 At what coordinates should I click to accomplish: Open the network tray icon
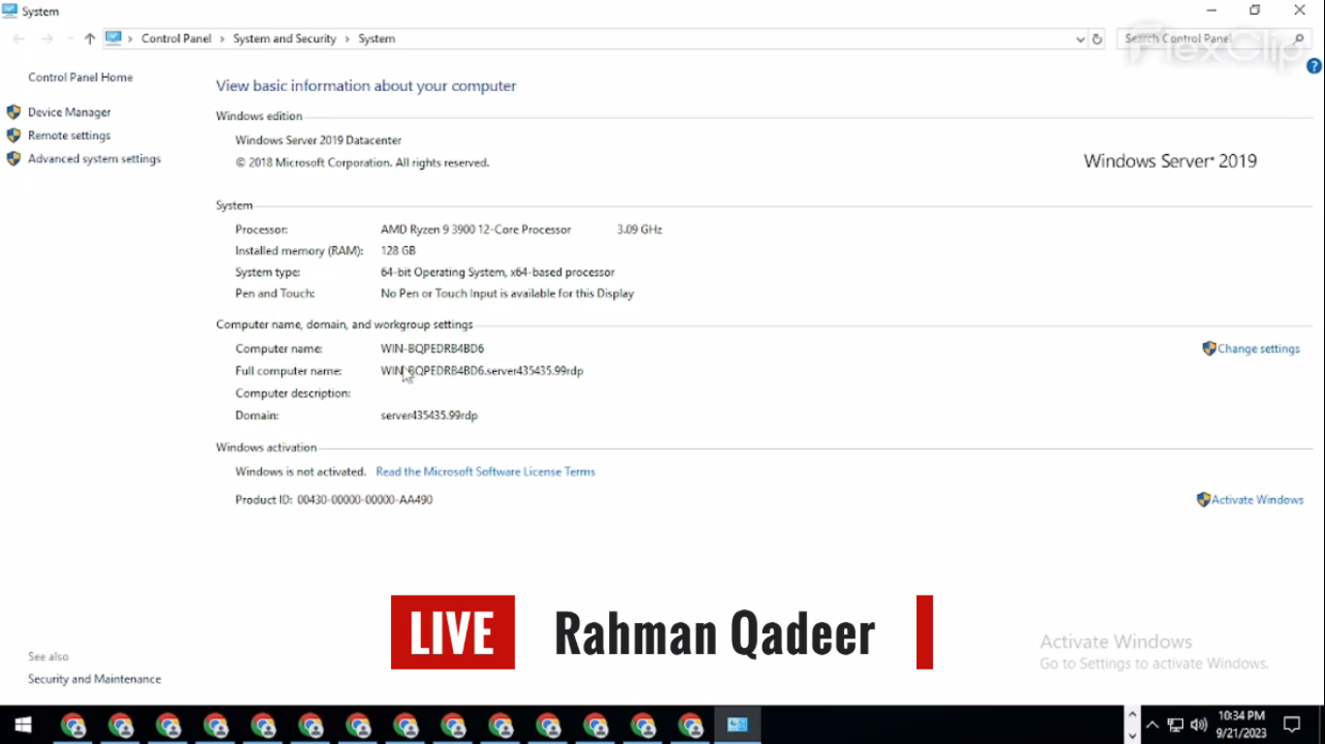(1176, 725)
